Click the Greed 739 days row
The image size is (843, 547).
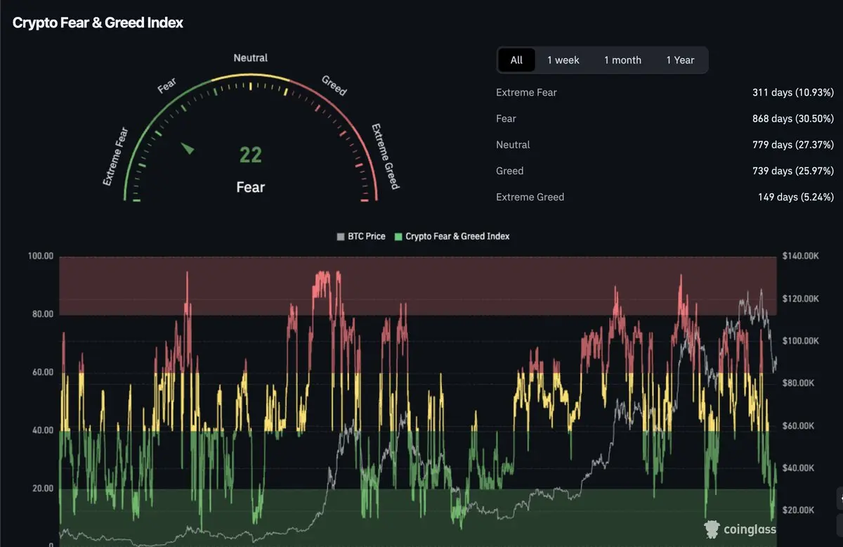click(x=665, y=171)
